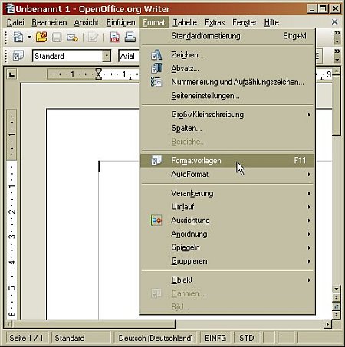Viewport: 345px width, 347px height.
Task: Select Formatvorlagen F11 menu entry
Action: [x=228, y=161]
